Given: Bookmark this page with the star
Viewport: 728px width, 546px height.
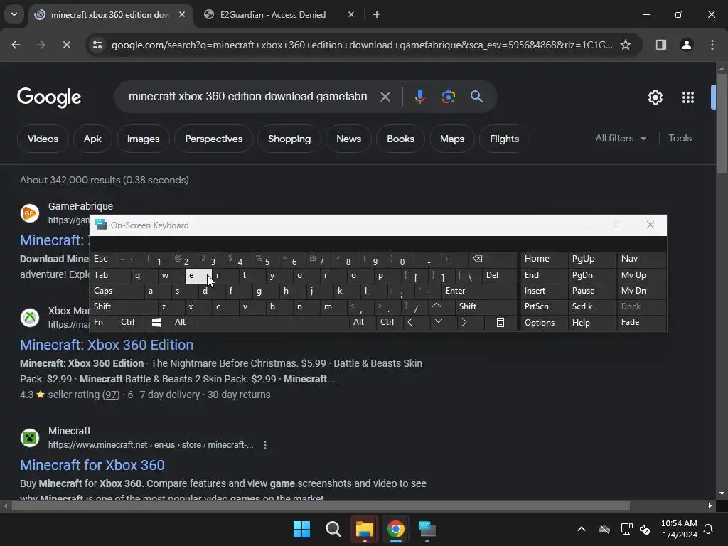Looking at the screenshot, I should [x=626, y=45].
